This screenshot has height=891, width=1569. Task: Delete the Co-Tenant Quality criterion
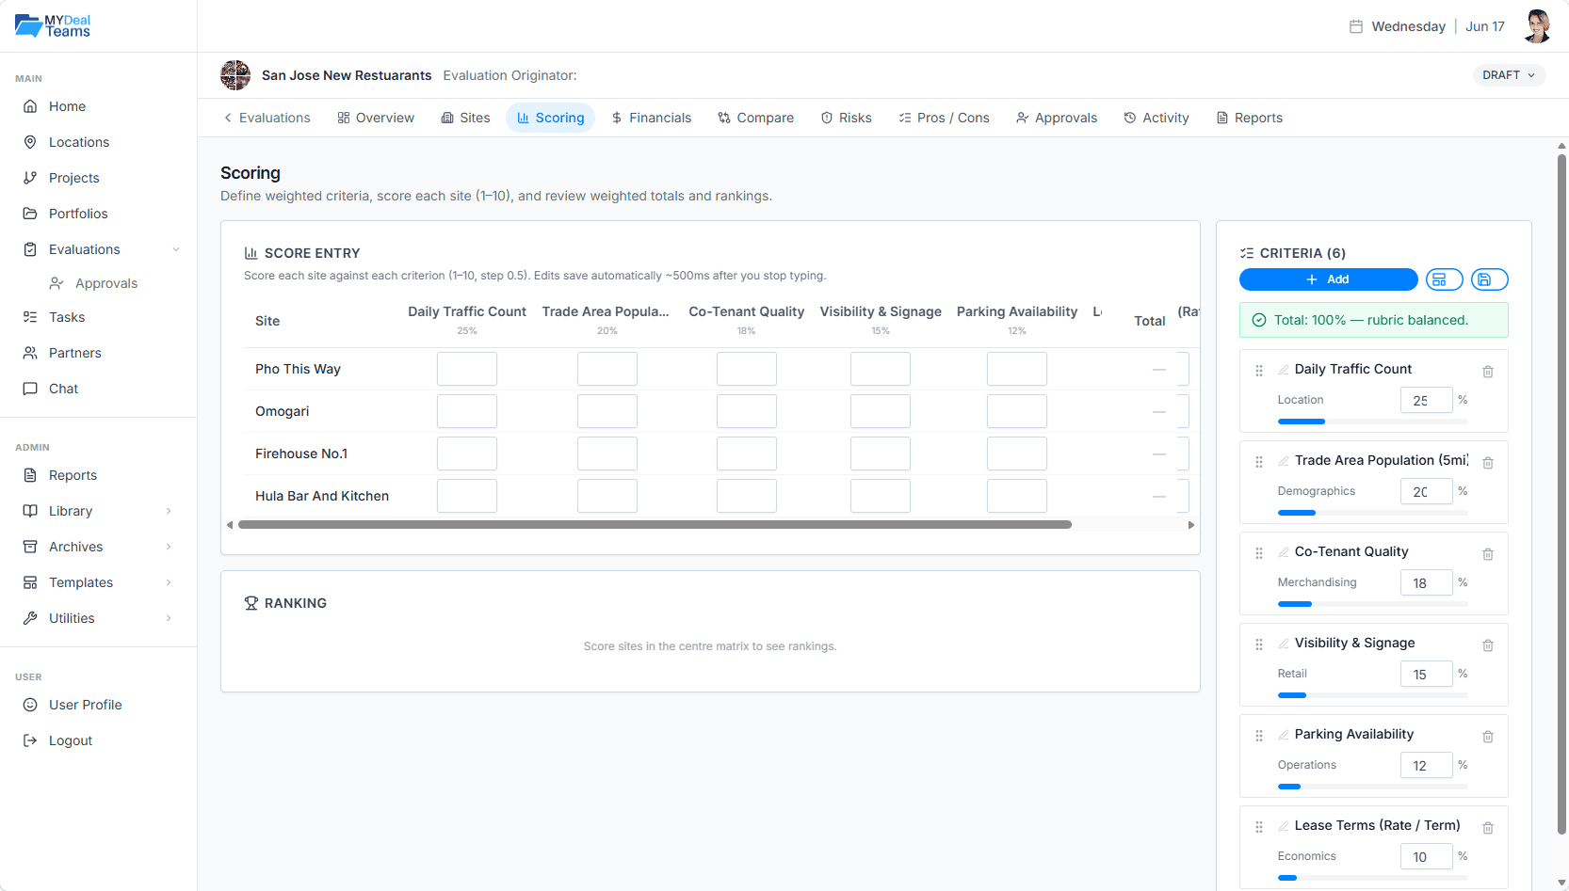pos(1488,554)
